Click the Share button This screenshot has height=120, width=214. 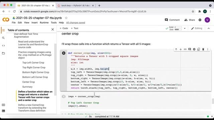click(x=190, y=20)
